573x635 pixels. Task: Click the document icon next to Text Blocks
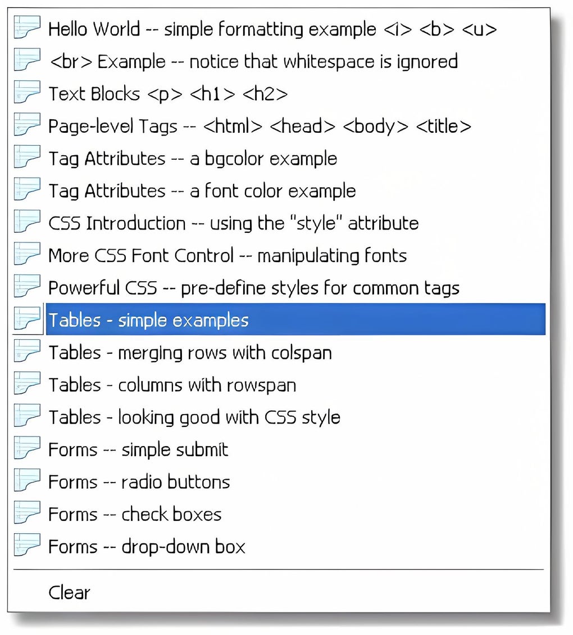pyautogui.click(x=27, y=93)
